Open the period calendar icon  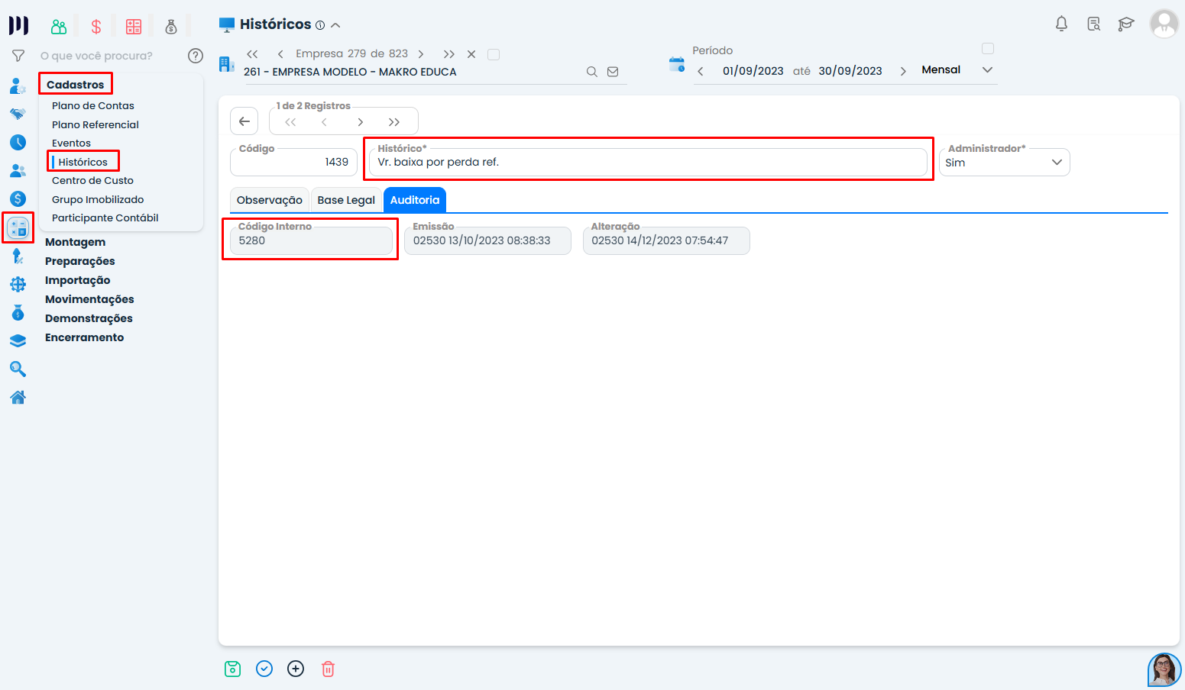[677, 64]
